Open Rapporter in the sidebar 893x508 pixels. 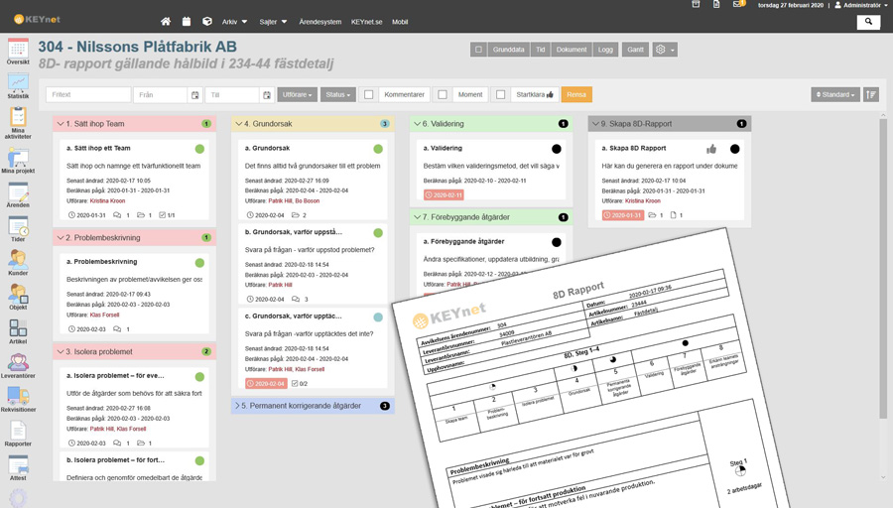(x=18, y=434)
